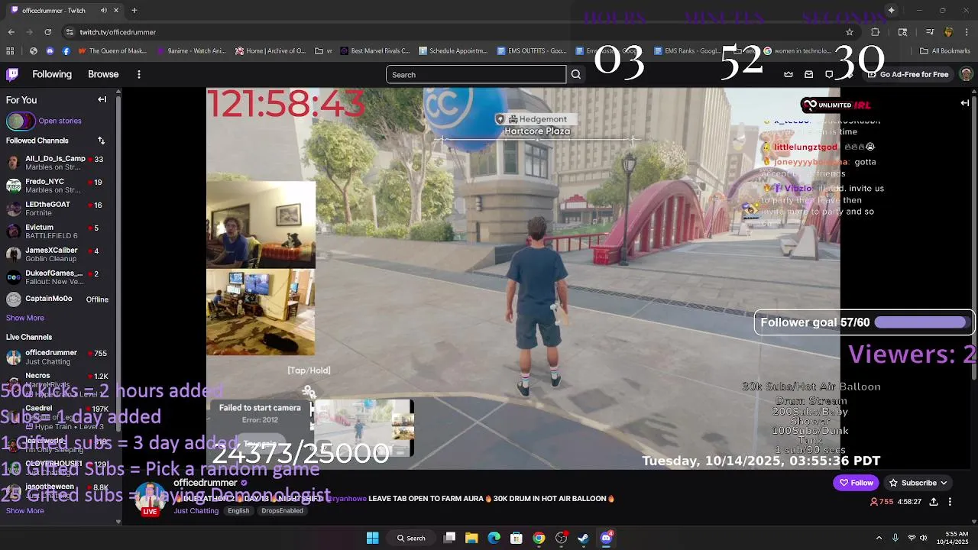The image size is (978, 550).
Task: Open the Chrome apps grid shortcut
Action: (10, 51)
